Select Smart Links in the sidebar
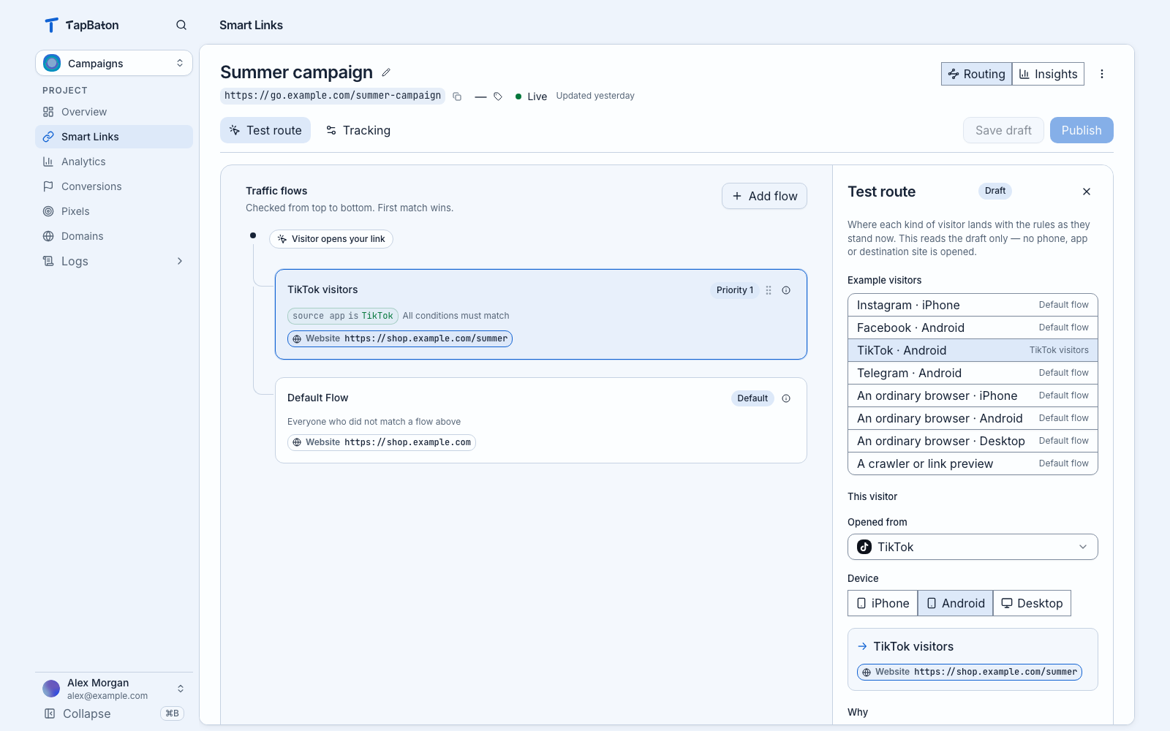This screenshot has width=1170, height=731. tap(114, 137)
